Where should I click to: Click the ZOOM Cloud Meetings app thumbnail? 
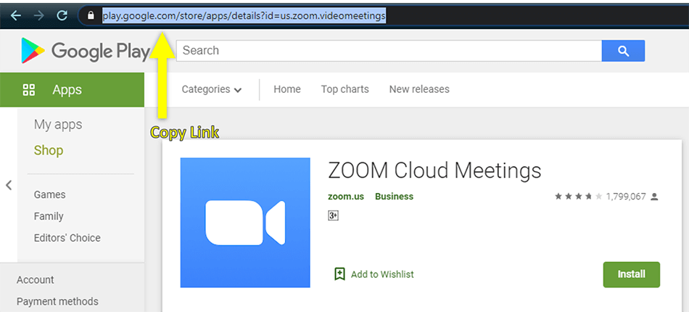point(245,223)
